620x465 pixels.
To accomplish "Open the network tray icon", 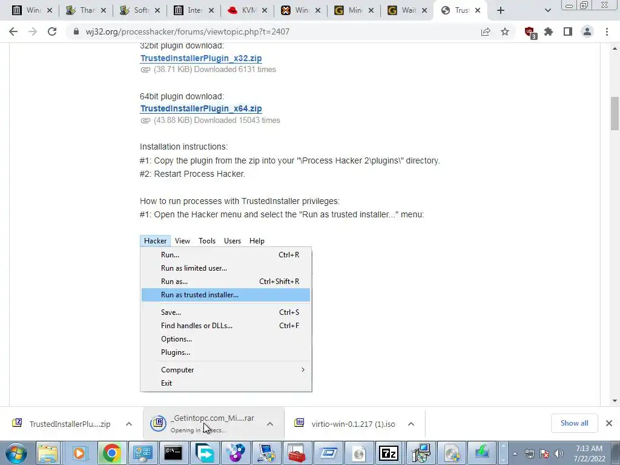I will (529, 453).
